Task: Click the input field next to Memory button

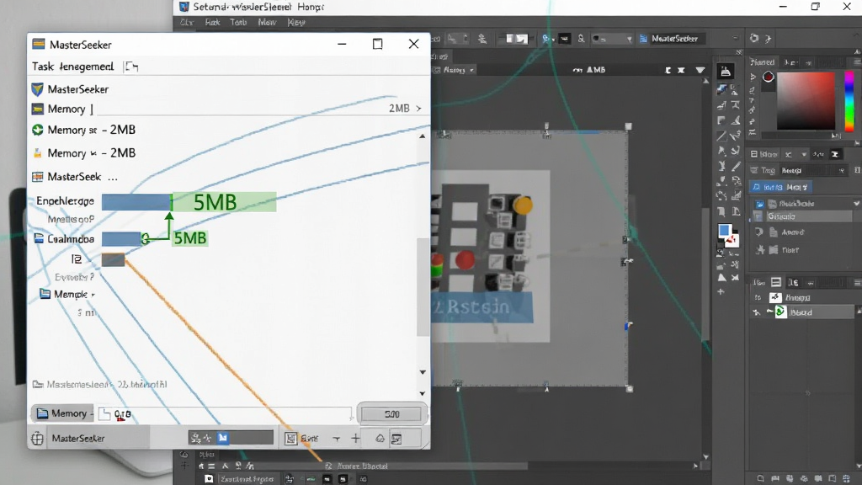Action: [x=224, y=414]
